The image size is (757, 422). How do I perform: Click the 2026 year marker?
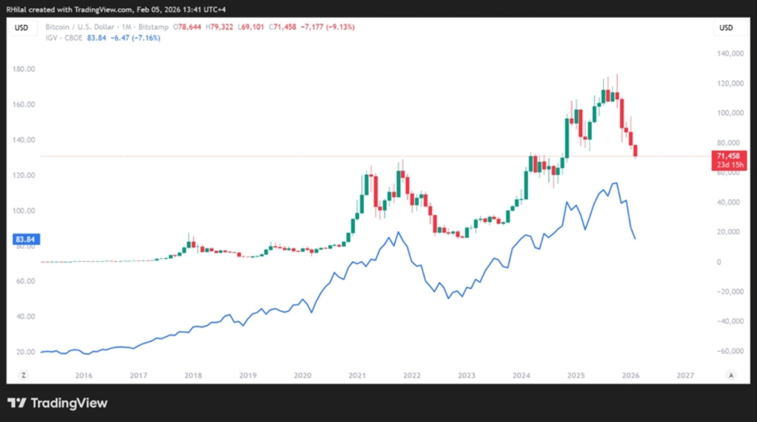(631, 375)
